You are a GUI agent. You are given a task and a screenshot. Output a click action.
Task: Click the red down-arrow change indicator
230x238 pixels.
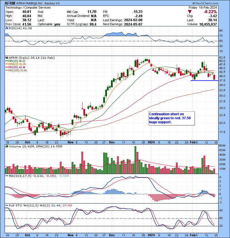pyautogui.click(x=190, y=12)
